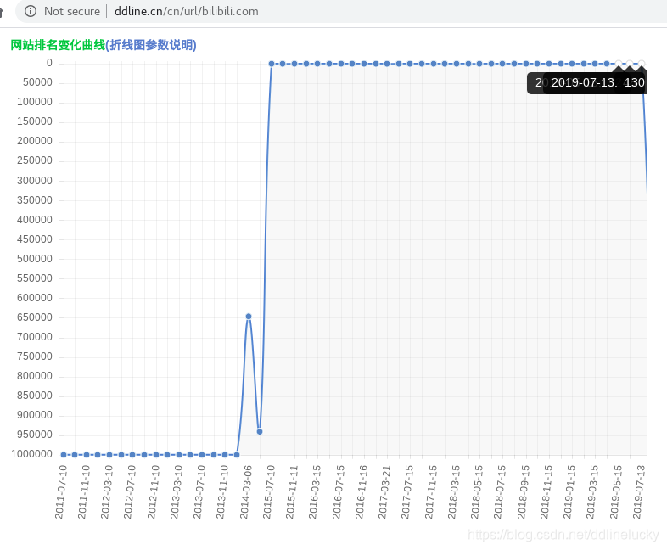Click the x-axis label 2018-09-15
The height and width of the screenshot is (550, 667).
pyautogui.click(x=524, y=492)
